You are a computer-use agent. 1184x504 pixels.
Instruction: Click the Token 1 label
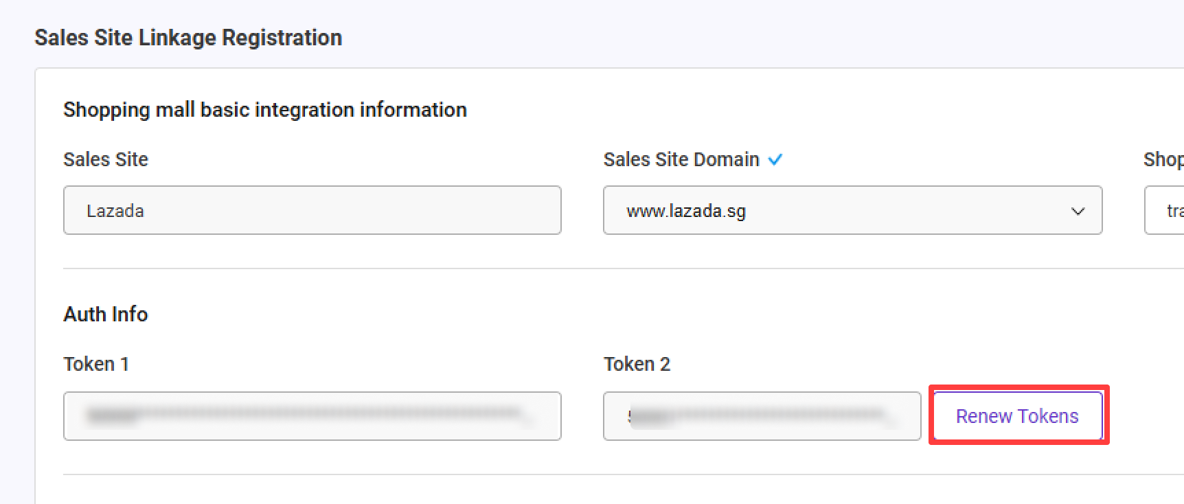(96, 364)
